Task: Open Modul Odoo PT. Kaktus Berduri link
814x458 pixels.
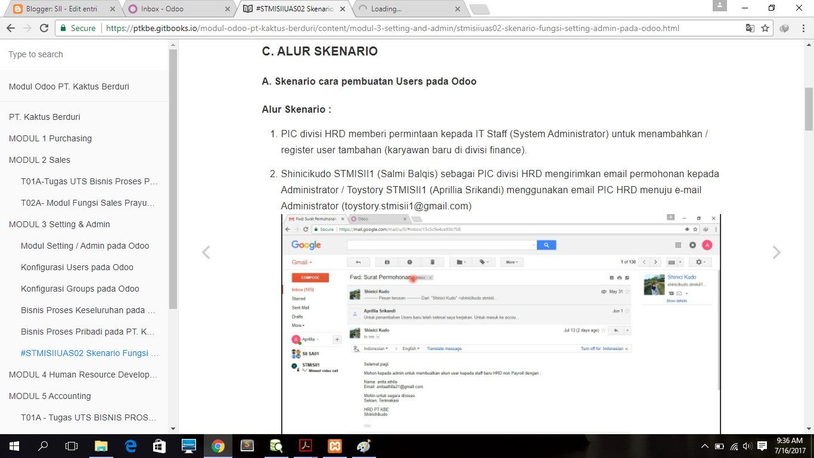Action: tap(69, 86)
